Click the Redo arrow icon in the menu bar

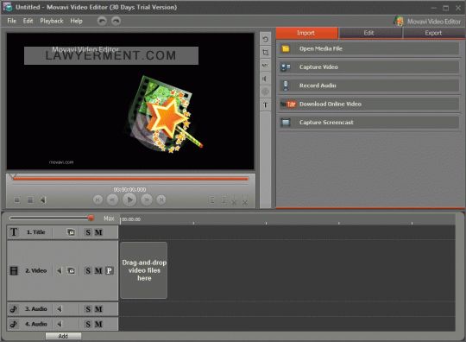point(116,21)
